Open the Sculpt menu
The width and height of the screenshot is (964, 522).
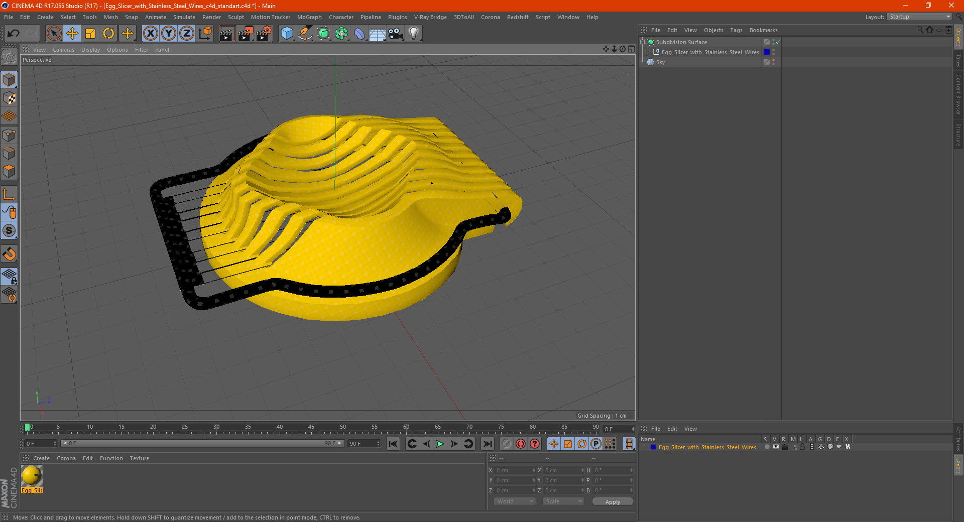coord(235,17)
